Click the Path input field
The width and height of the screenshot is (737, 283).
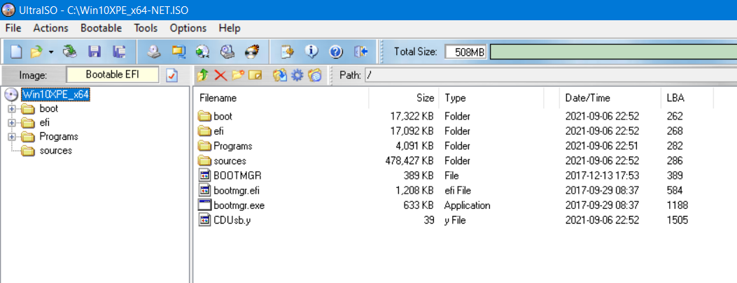(x=550, y=75)
